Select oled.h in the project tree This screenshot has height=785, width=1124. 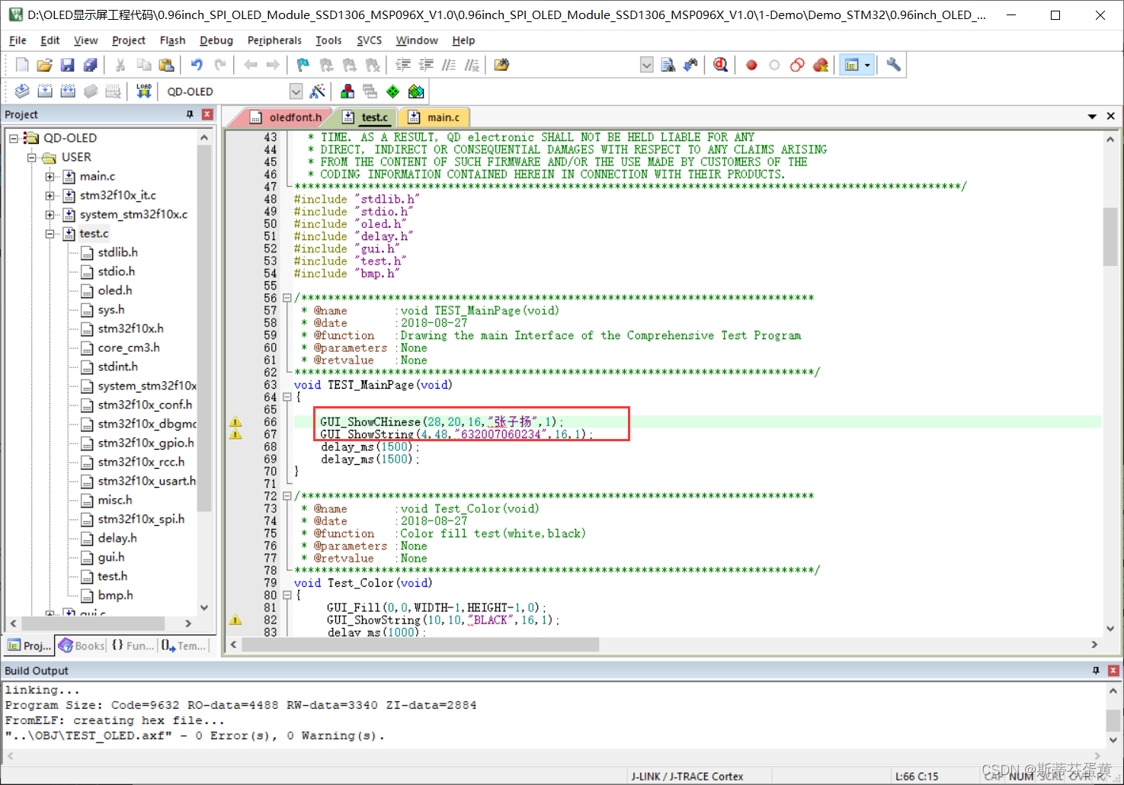114,290
